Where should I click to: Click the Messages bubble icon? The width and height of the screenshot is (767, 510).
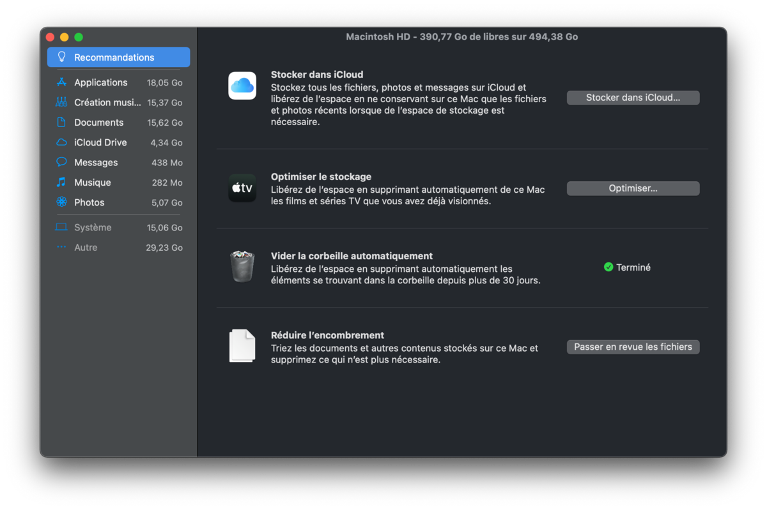pyautogui.click(x=61, y=162)
